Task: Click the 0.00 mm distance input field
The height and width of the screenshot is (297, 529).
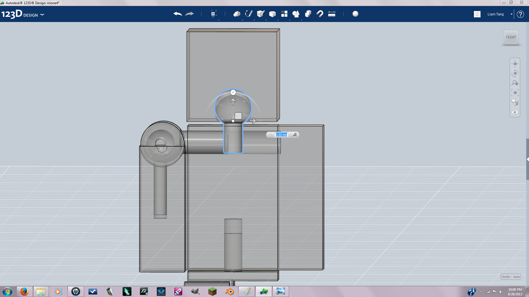Action: 281,135
